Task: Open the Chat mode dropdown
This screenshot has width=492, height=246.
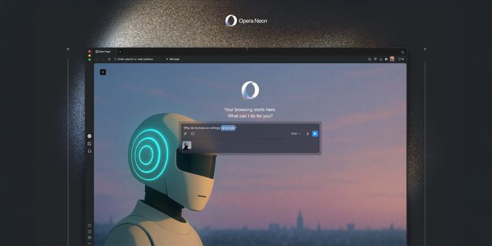Action: point(296,133)
